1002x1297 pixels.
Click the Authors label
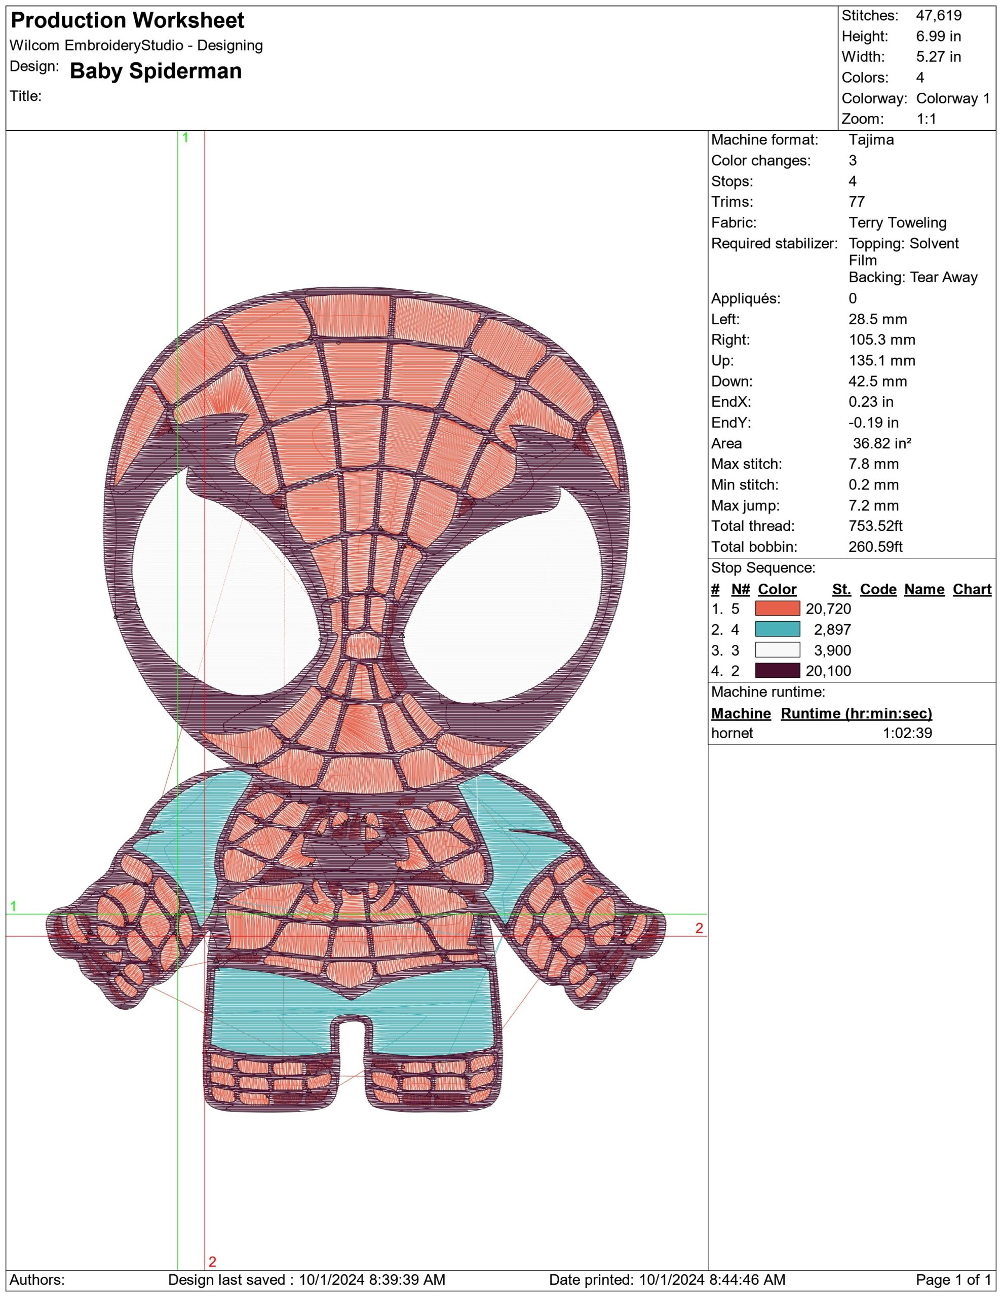(x=37, y=1280)
